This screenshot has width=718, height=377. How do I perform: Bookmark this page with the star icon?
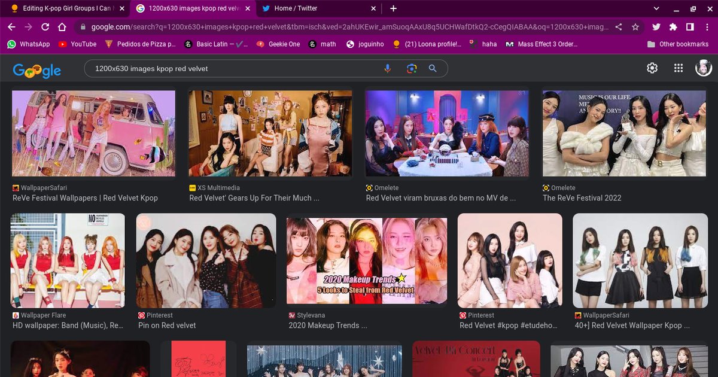coord(635,28)
